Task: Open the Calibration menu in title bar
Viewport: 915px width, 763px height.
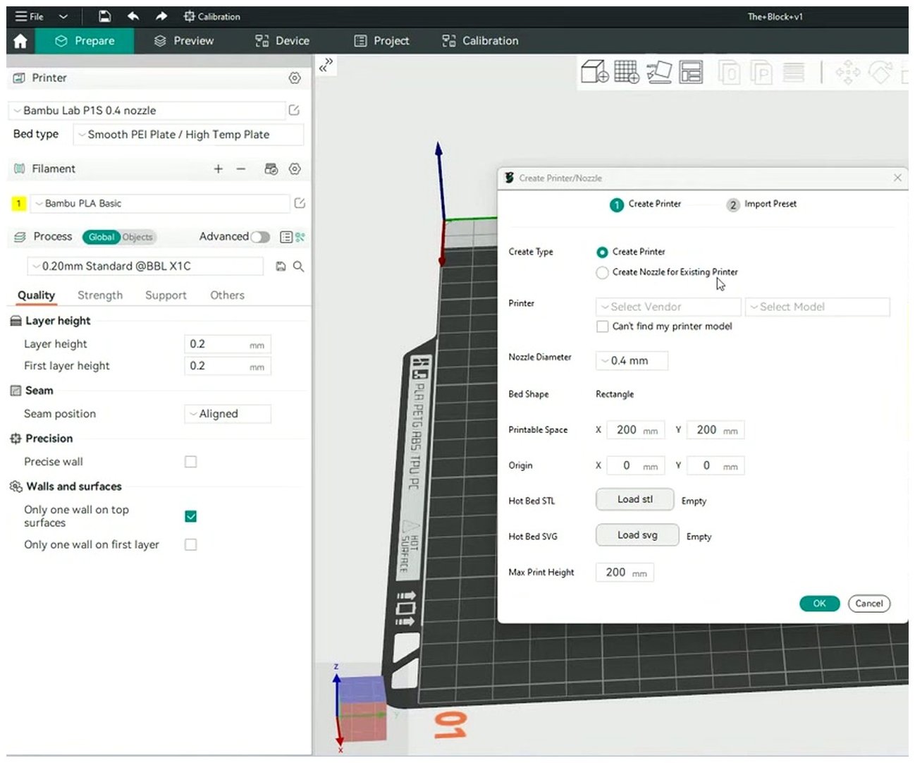Action: point(211,16)
